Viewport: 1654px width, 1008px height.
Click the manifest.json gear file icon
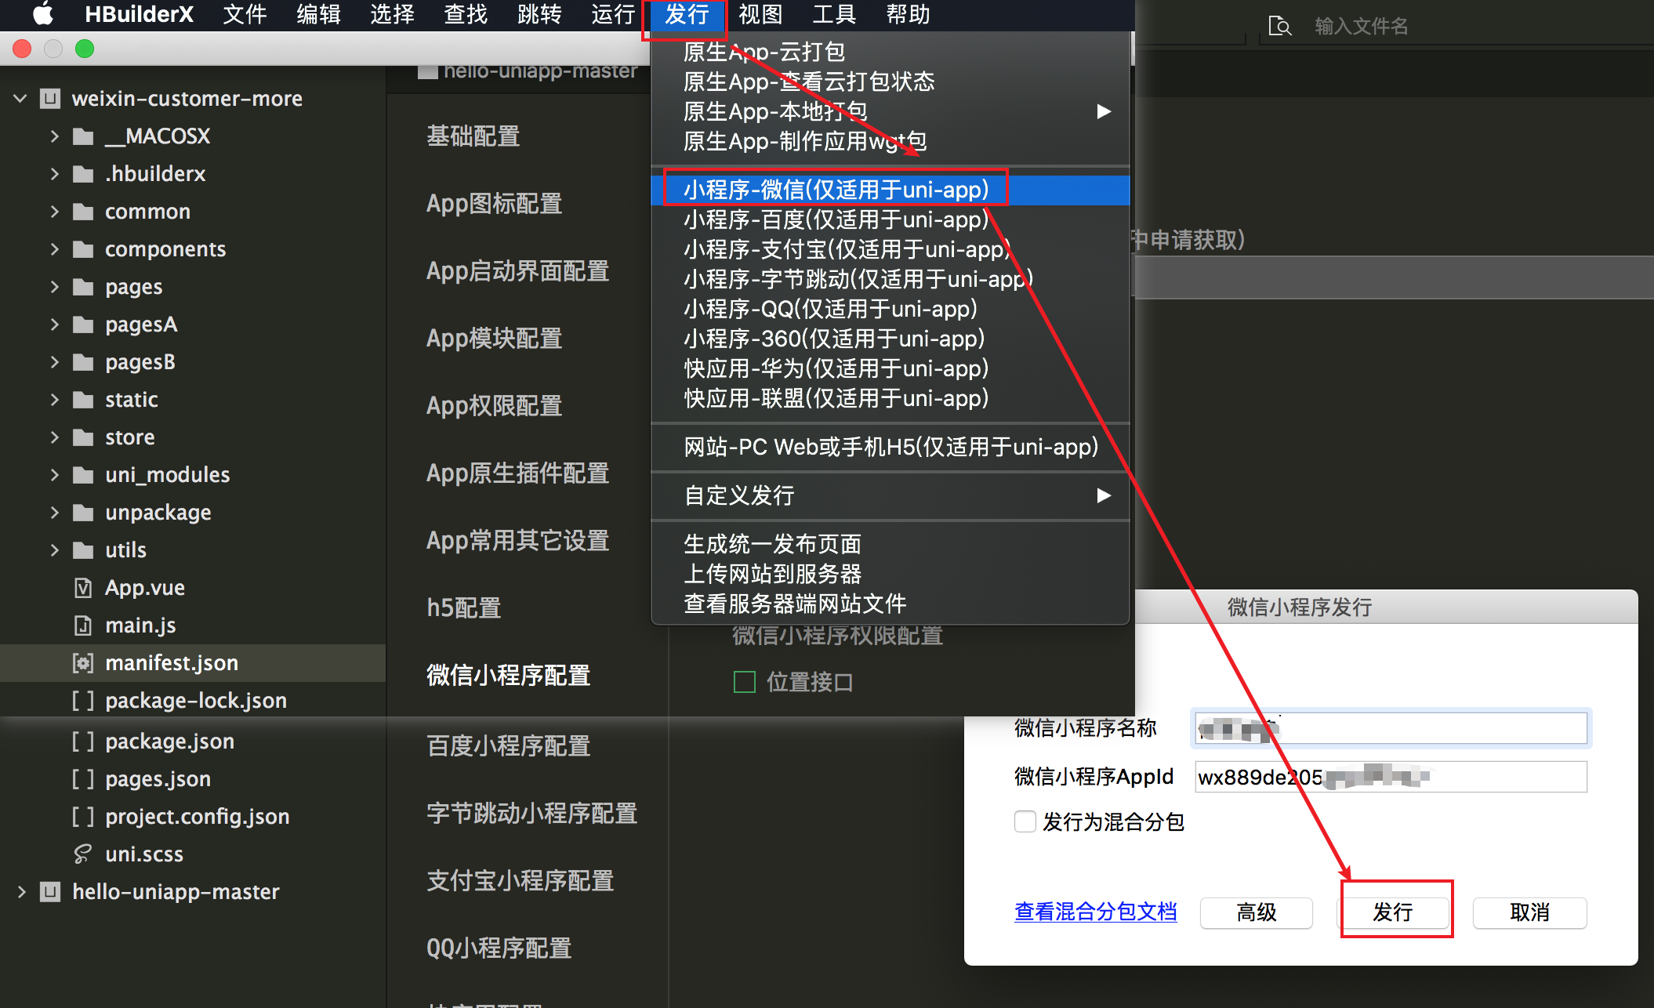pos(82,663)
